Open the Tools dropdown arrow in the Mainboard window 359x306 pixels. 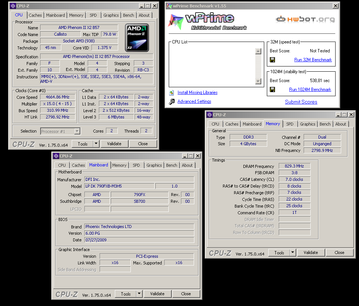(x=139, y=294)
